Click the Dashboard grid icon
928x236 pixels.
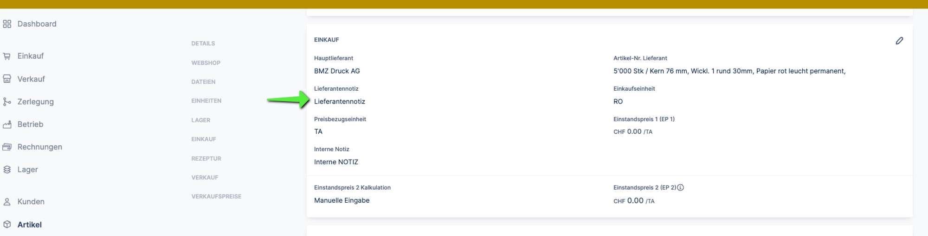coord(7,24)
